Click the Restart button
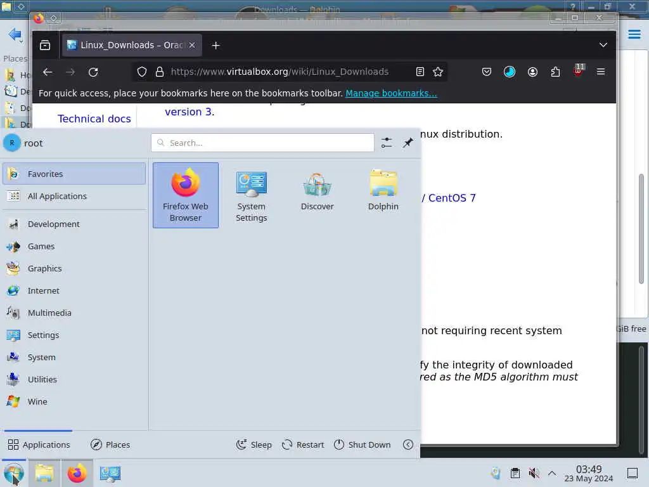Image resolution: width=649 pixels, height=487 pixels. tap(302, 445)
